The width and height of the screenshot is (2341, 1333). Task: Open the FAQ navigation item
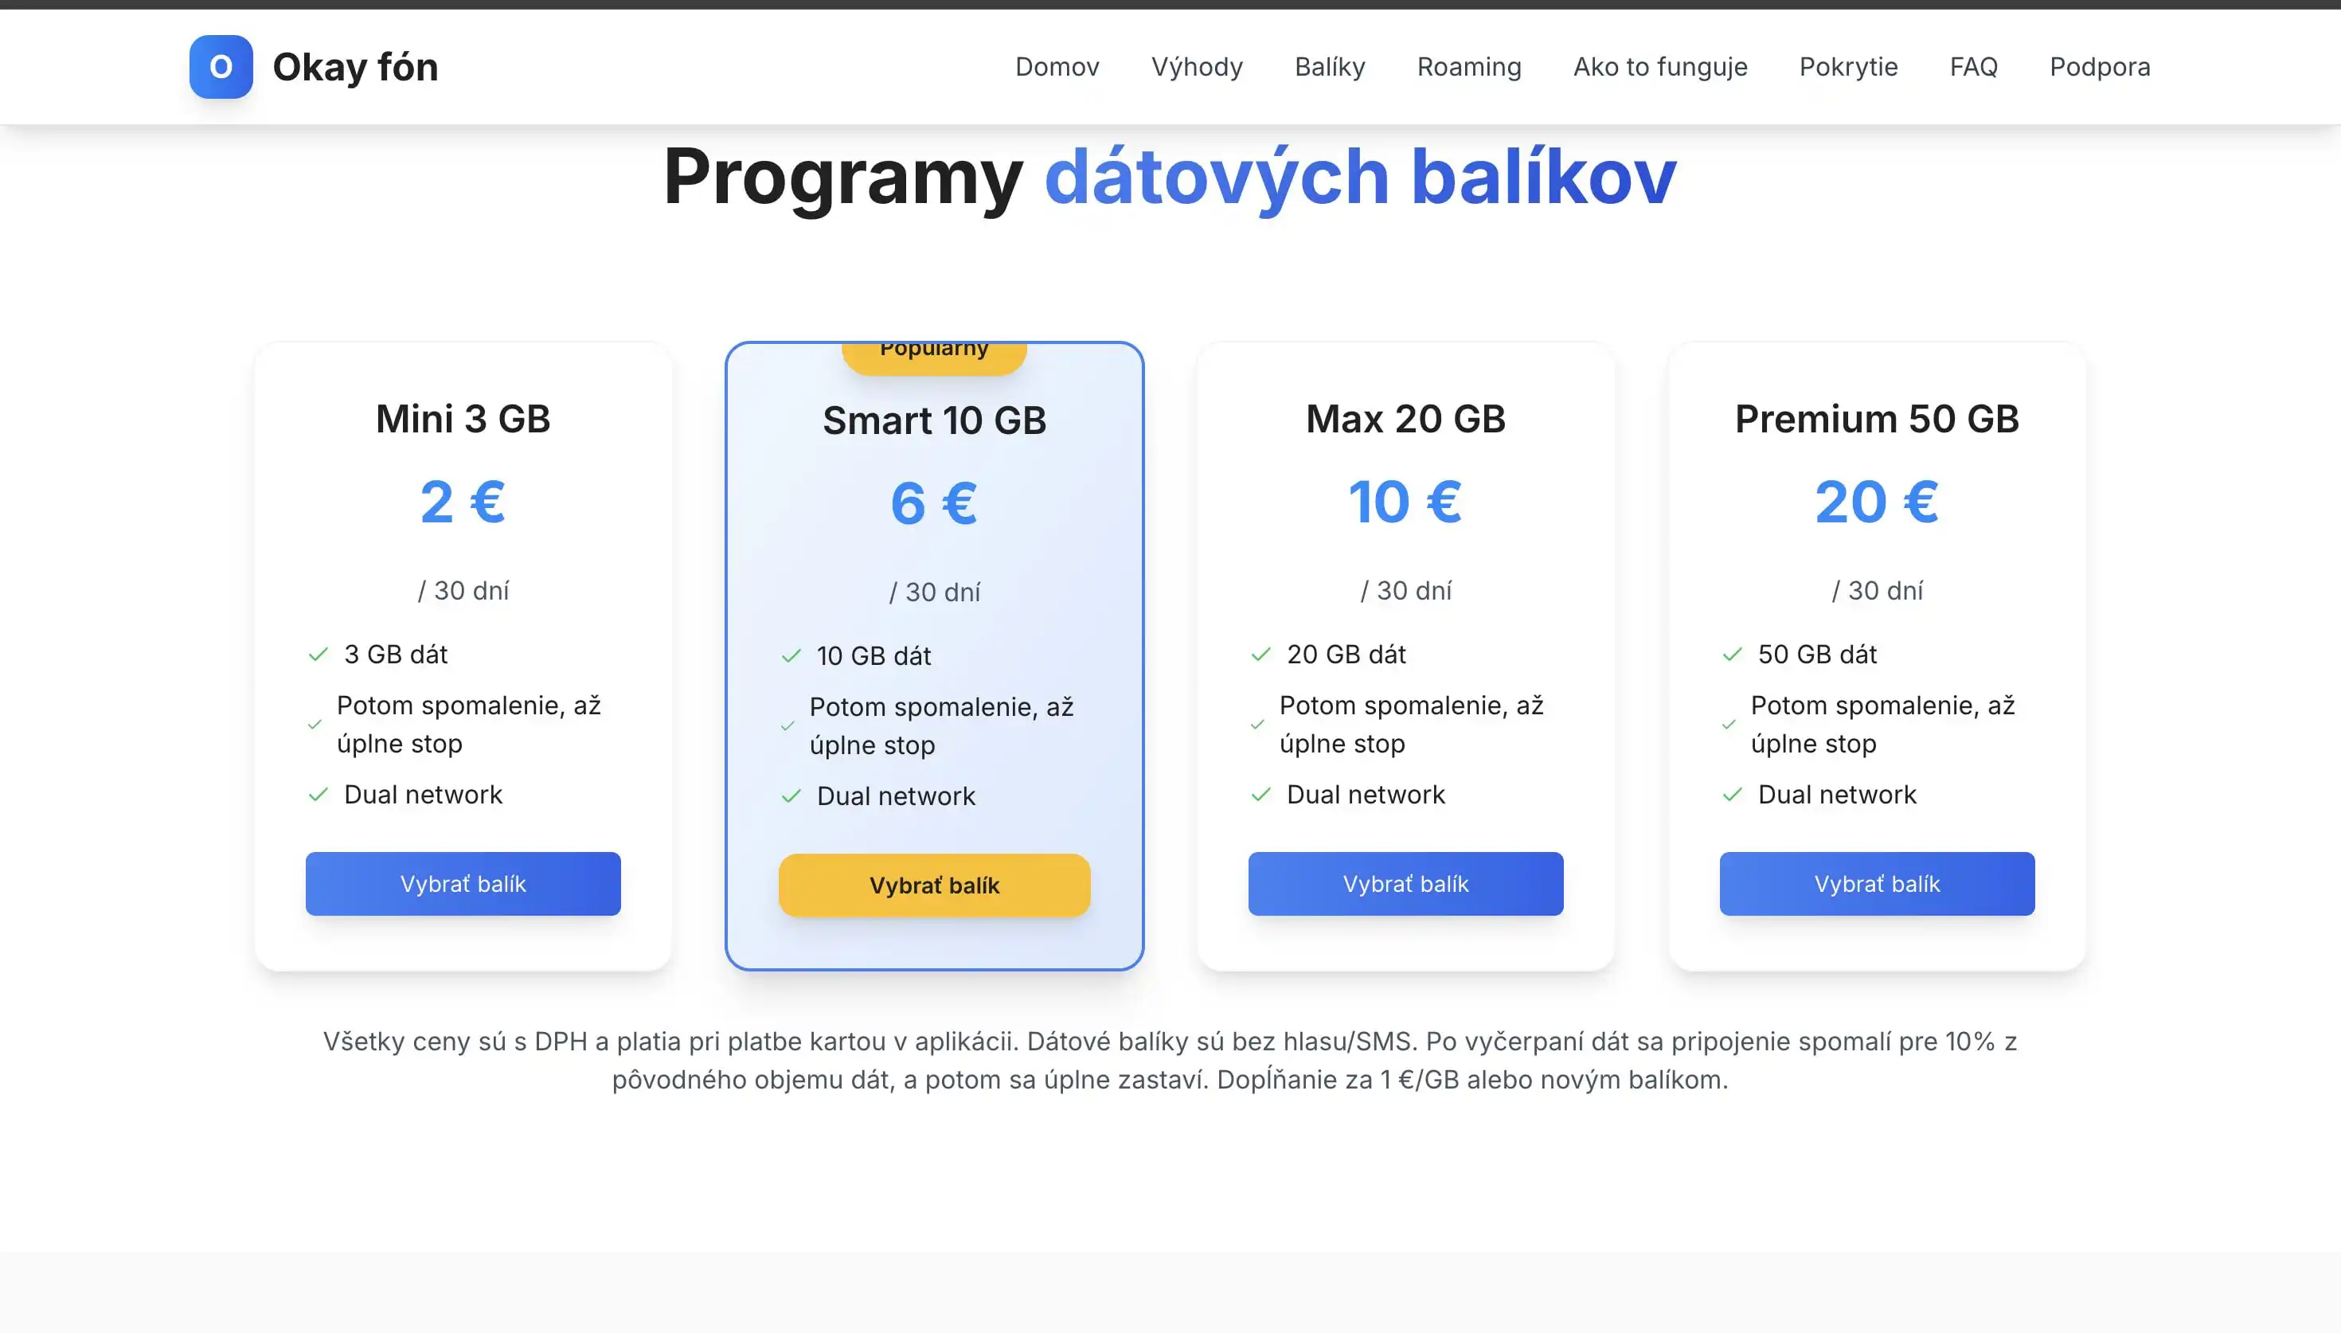pos(1973,67)
